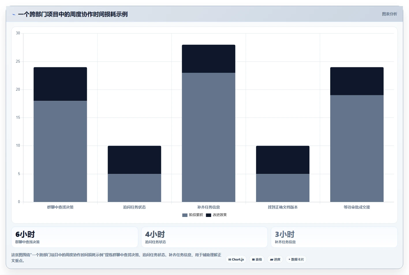
Task: Click the gray bar segment for 等待审批或交接
Action: click(357, 148)
